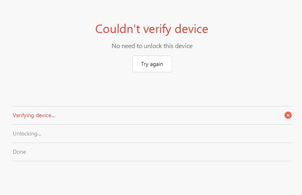Click the word "unlock" in the gray subtitle
Image resolution: width=302 pixels, height=195 pixels.
click(x=153, y=46)
